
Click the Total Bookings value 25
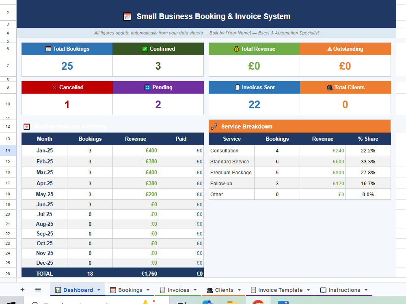coord(67,66)
